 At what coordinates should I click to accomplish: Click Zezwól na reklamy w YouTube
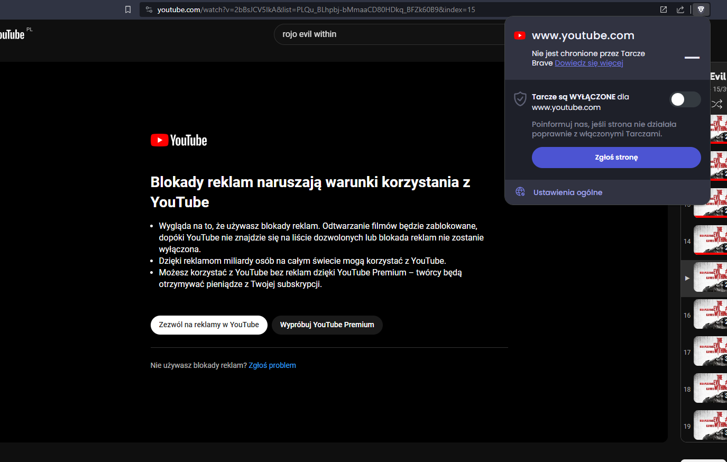209,325
